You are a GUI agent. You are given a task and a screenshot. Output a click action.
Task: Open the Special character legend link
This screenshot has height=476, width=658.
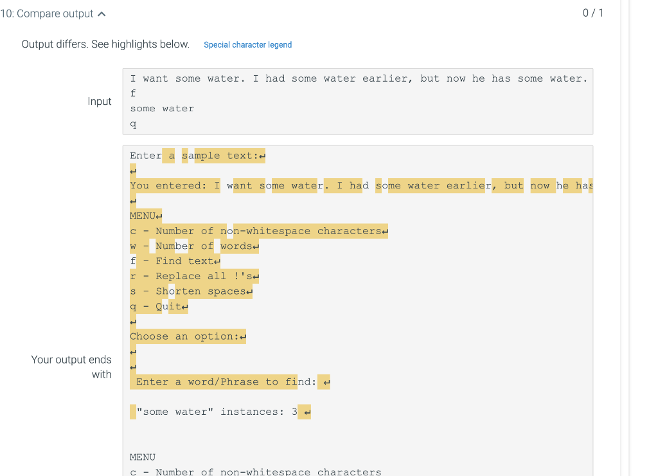click(x=247, y=44)
